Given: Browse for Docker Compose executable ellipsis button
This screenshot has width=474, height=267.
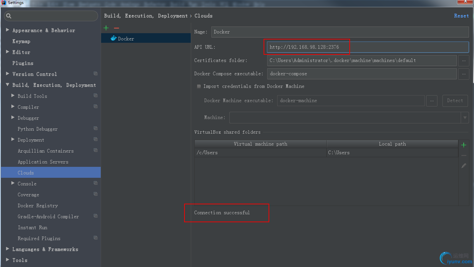Looking at the screenshot, I should (464, 74).
